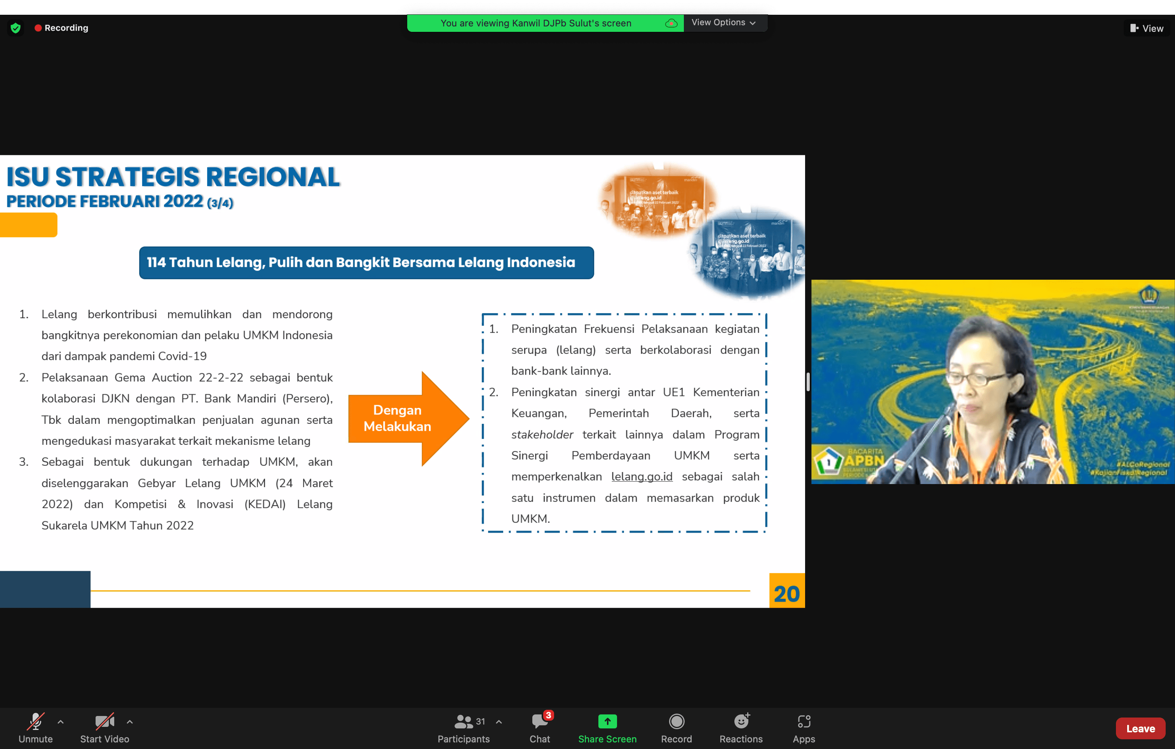This screenshot has width=1175, height=749.
Task: Click the Share Screen button
Action: click(607, 728)
